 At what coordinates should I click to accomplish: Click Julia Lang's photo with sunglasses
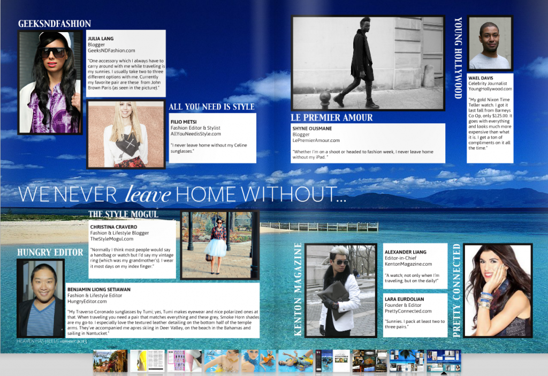(x=50, y=82)
